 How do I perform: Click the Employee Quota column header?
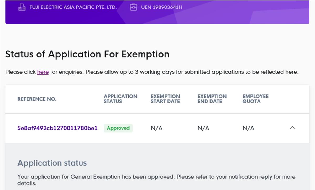[255, 99]
